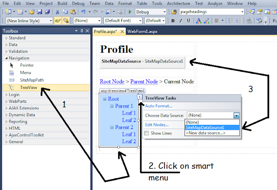Select the Menu control in the Toolbox
The image size is (277, 190).
pyautogui.click(x=46, y=72)
